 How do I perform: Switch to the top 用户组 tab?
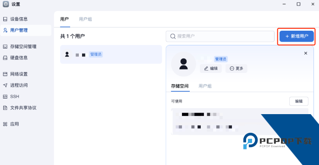pos(85,19)
